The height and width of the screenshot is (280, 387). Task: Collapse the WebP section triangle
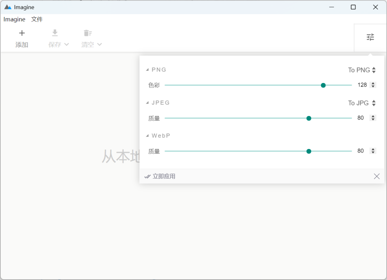coord(147,136)
